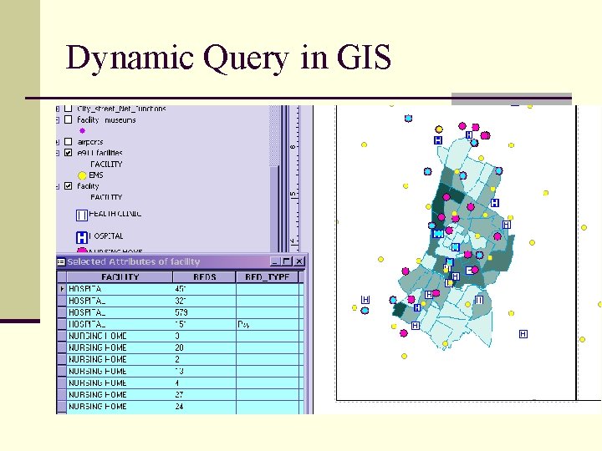Click the purple museum symbol in legend
The height and width of the screenshot is (451, 602).
82,131
